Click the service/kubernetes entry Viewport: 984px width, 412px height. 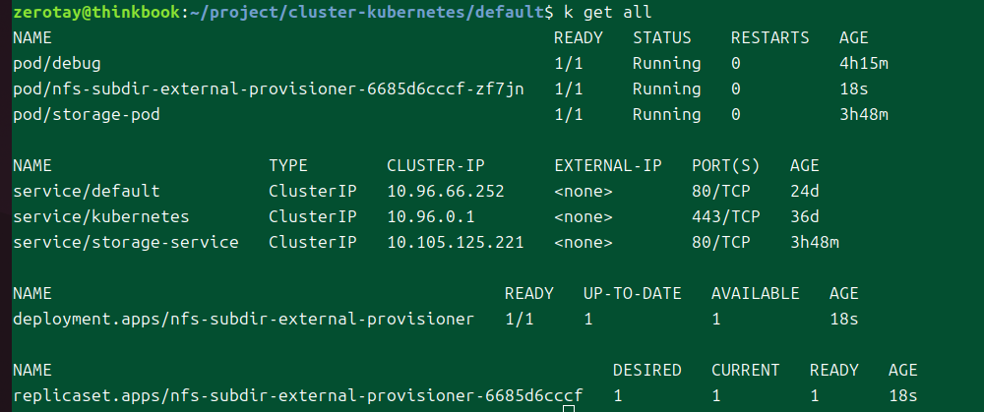click(x=101, y=216)
